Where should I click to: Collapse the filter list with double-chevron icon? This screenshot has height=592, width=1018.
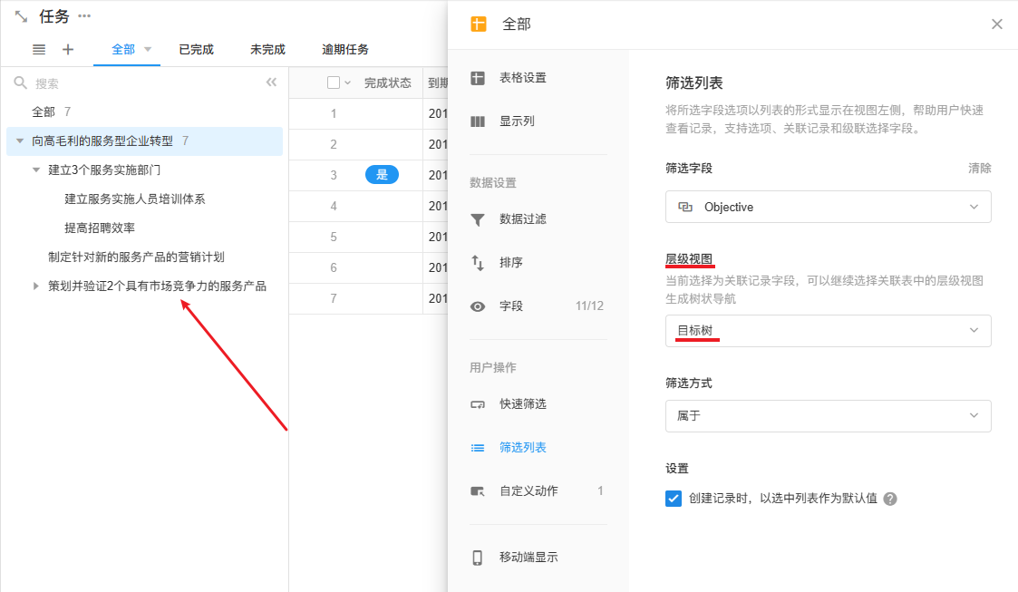(271, 82)
